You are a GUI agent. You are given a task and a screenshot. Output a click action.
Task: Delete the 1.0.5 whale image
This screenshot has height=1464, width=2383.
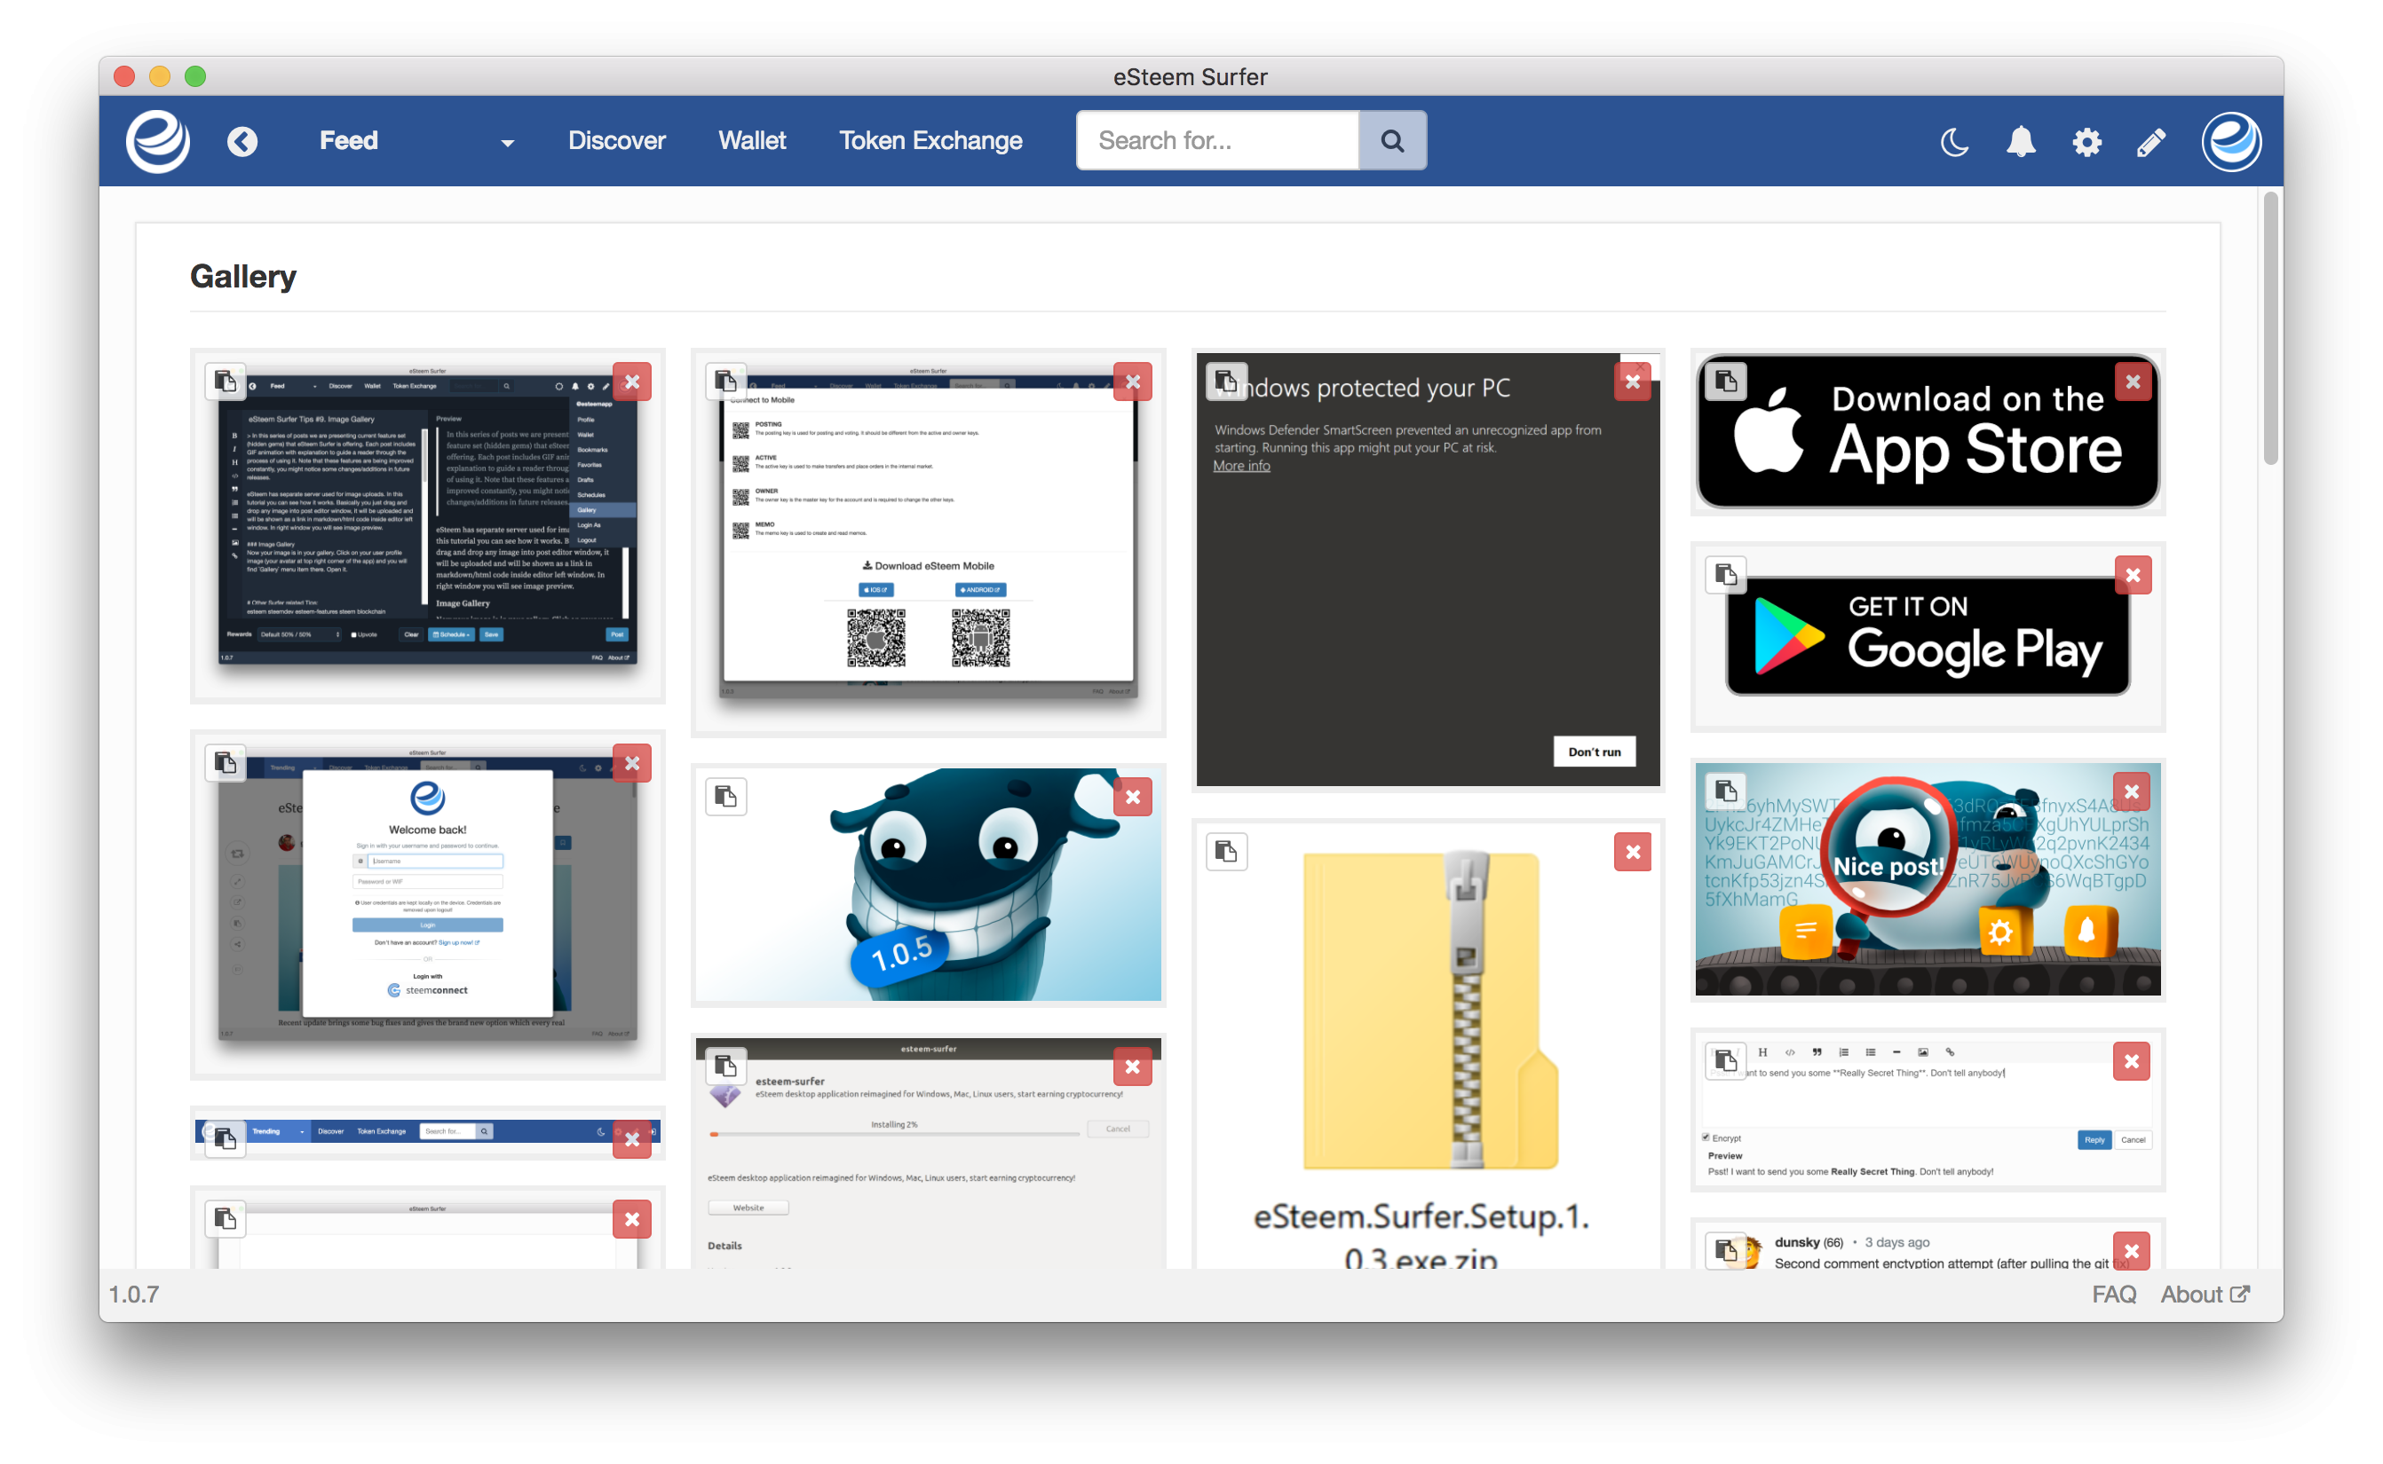click(x=1134, y=797)
